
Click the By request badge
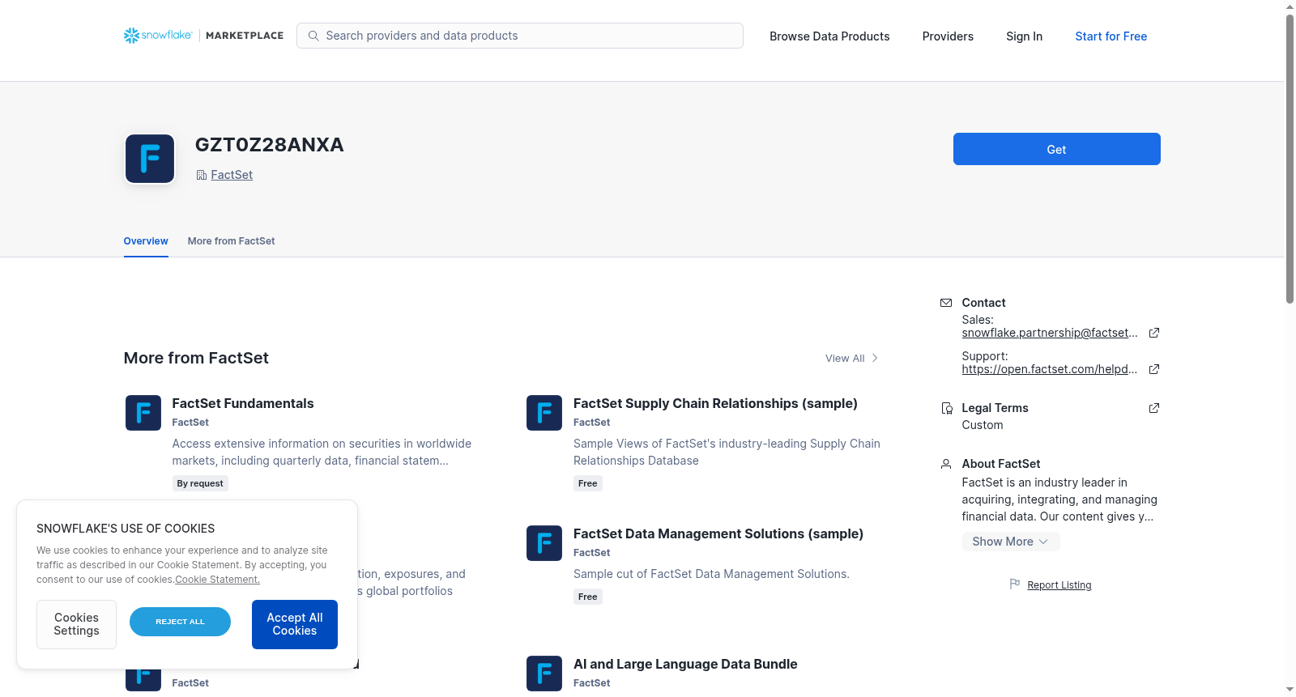[200, 483]
